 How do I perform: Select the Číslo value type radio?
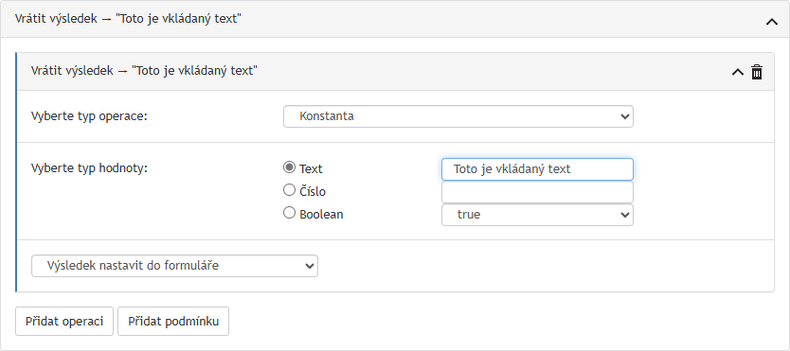(x=289, y=190)
